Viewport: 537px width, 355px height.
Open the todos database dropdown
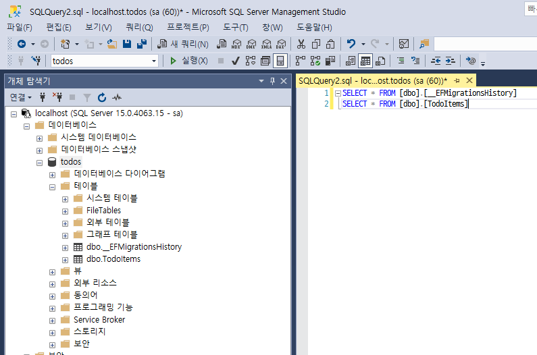tap(154, 61)
